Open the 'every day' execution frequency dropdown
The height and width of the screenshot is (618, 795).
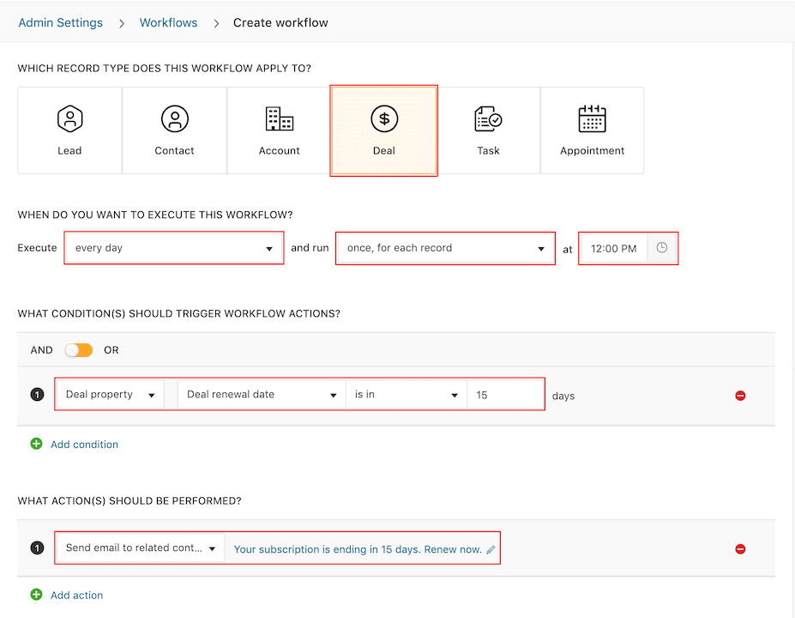point(173,247)
